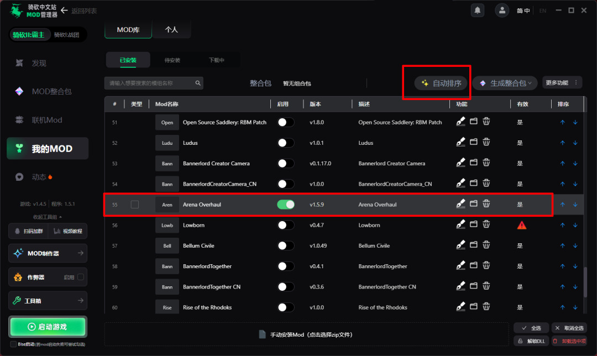Expand the 生成整合包 dropdown
597x356 pixels.
[505, 83]
